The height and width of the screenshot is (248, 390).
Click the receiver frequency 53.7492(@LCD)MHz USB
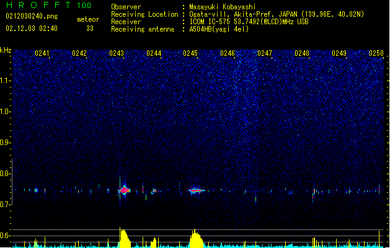(x=271, y=22)
